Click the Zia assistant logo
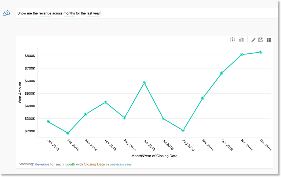The width and height of the screenshot is (281, 177). click(x=6, y=13)
